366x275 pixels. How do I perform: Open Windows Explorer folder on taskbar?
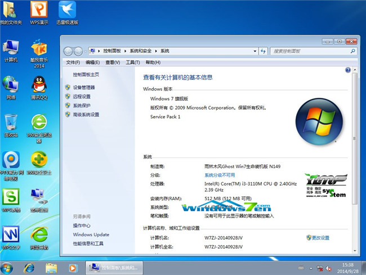[51, 268]
